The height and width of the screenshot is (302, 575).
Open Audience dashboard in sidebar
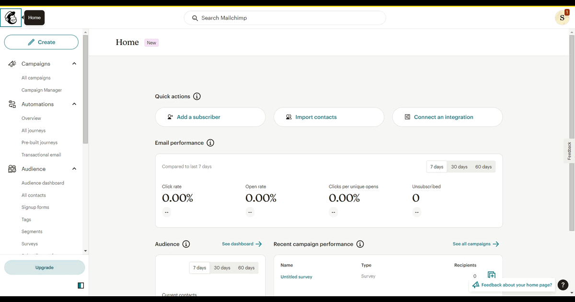[43, 183]
